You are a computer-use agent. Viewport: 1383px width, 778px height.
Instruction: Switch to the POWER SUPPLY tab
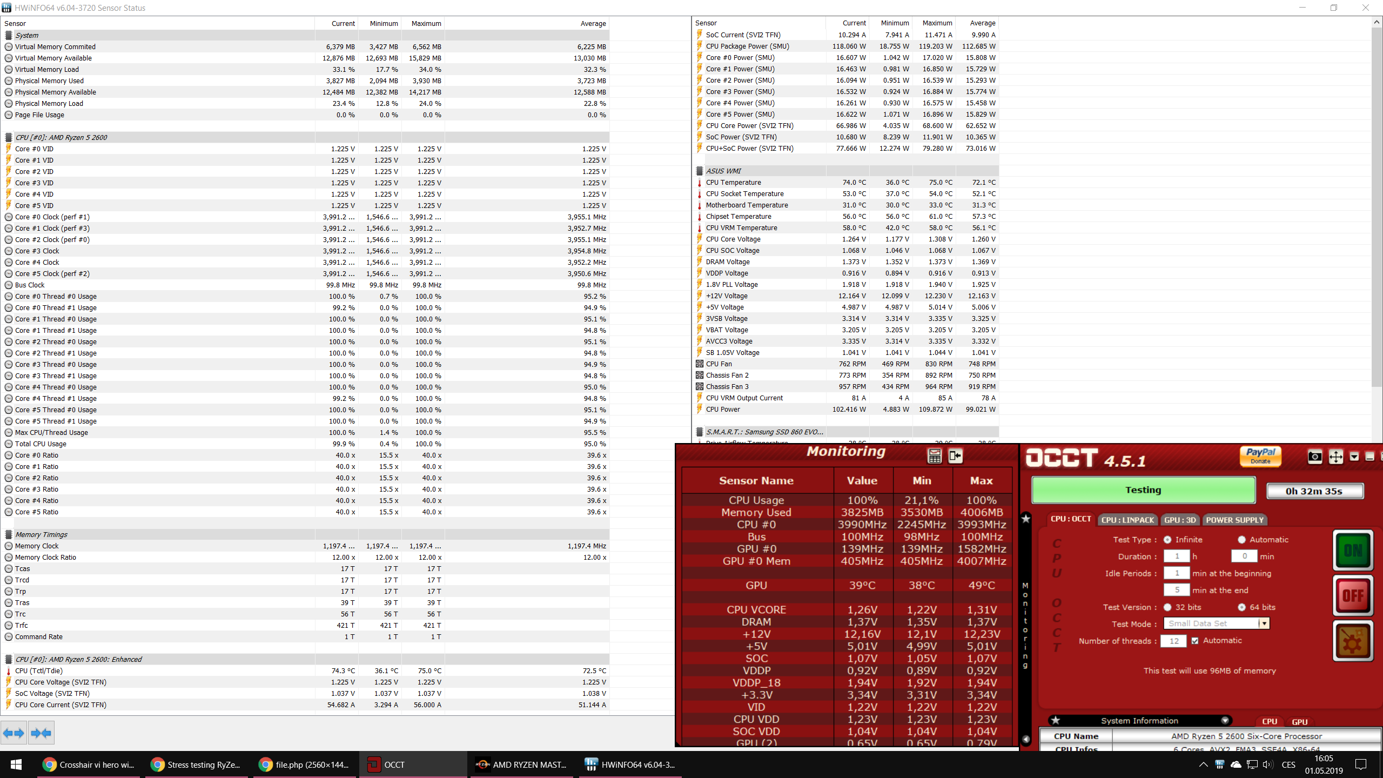(x=1234, y=520)
